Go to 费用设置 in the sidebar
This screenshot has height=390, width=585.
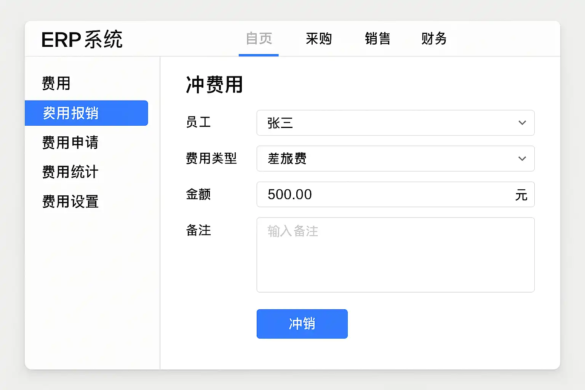70,202
